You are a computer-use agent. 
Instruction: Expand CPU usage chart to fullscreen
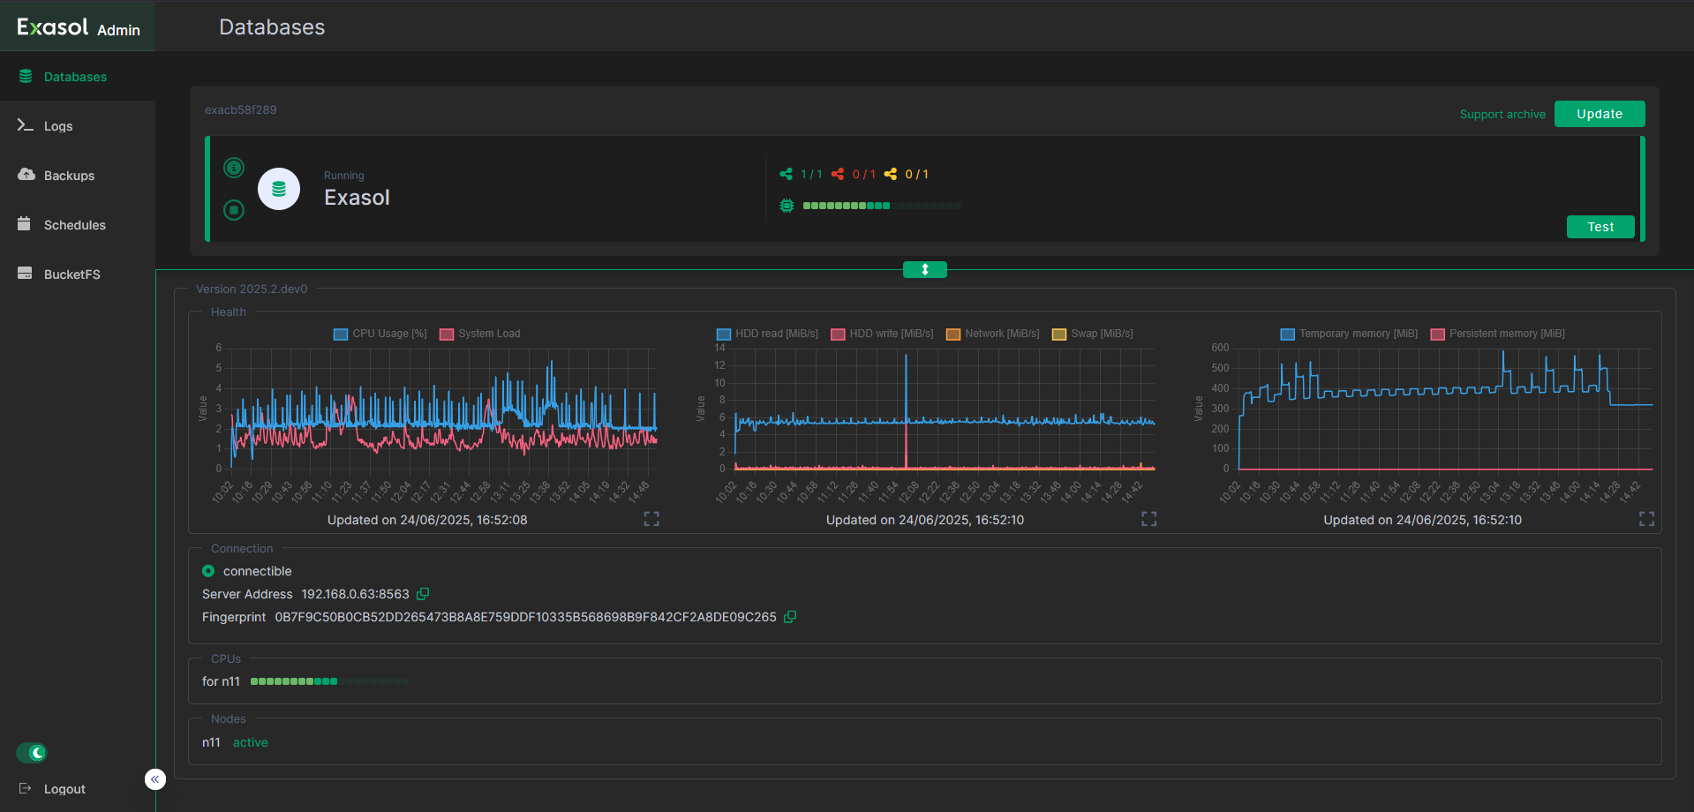pyautogui.click(x=651, y=519)
